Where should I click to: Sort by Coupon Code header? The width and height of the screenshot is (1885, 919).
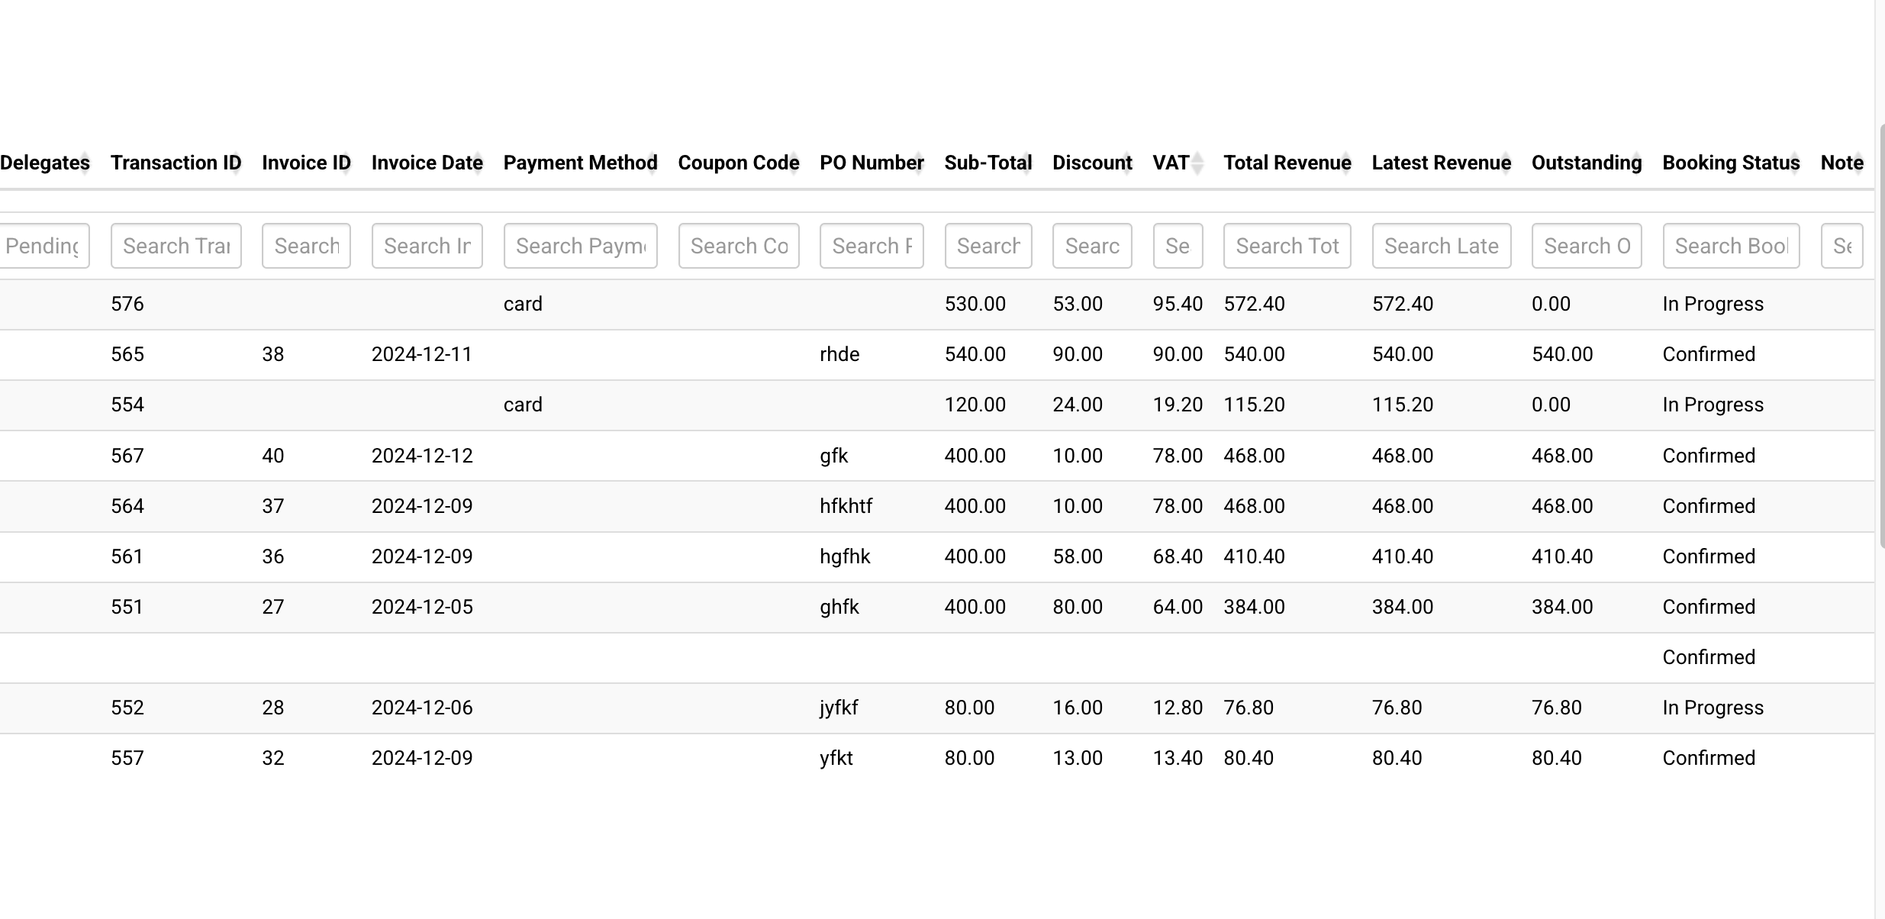tap(738, 163)
